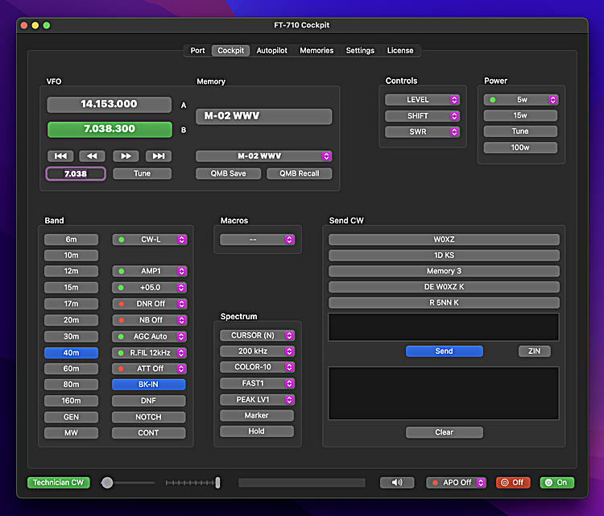Open the AGC Auto dropdown
Screen dimensions: 604x516
[x=150, y=336]
